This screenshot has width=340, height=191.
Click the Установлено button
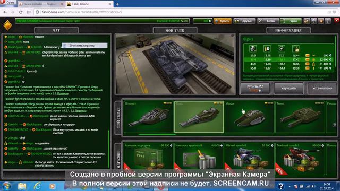[322, 88]
